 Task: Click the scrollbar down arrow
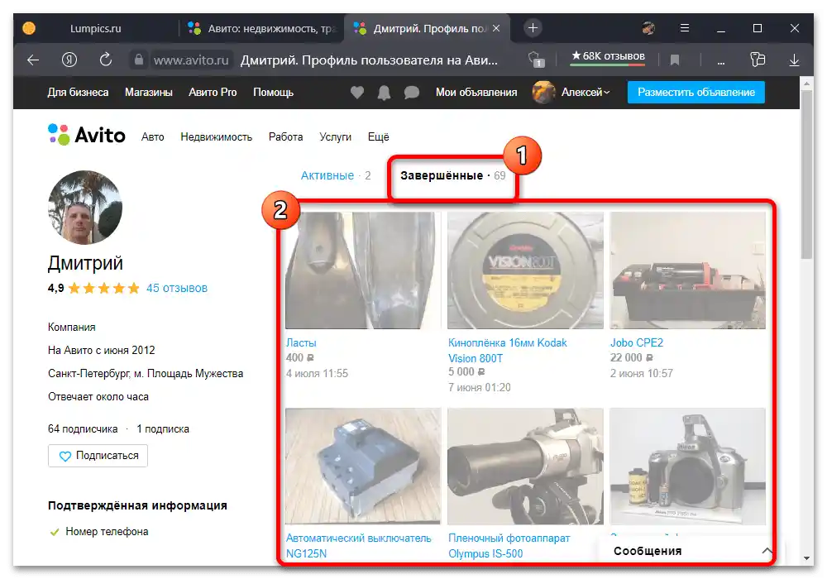coord(806,557)
